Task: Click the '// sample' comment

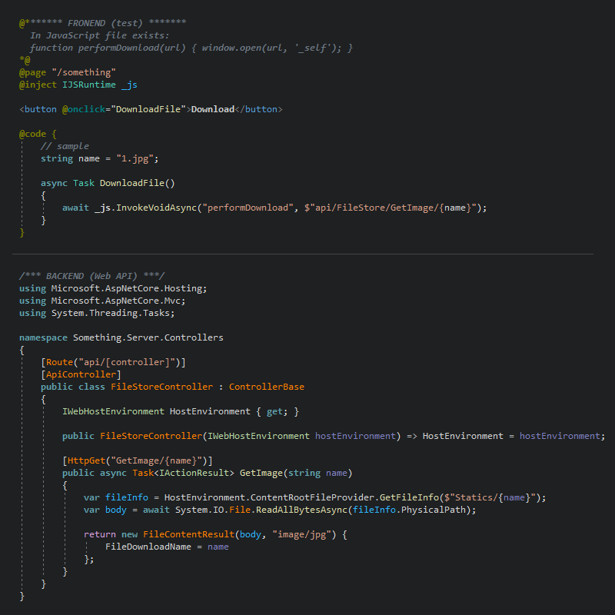Action: point(65,146)
